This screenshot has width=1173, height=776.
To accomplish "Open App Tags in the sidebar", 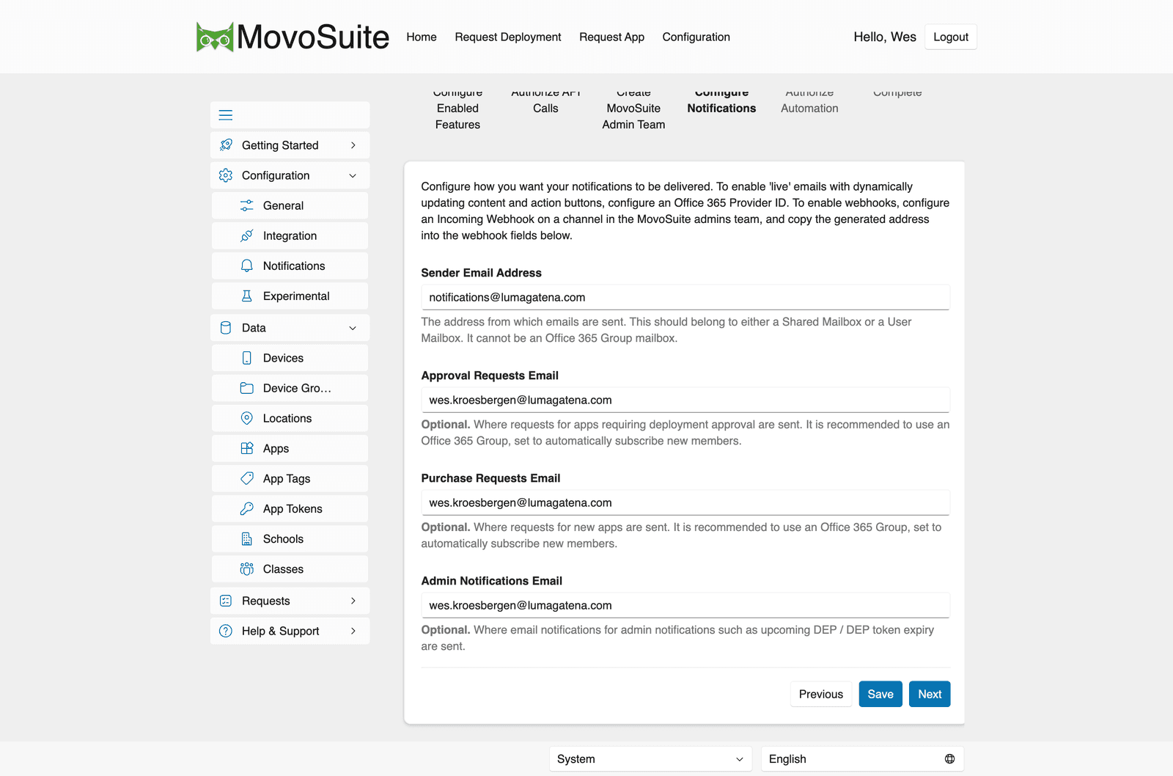I will pyautogui.click(x=290, y=478).
